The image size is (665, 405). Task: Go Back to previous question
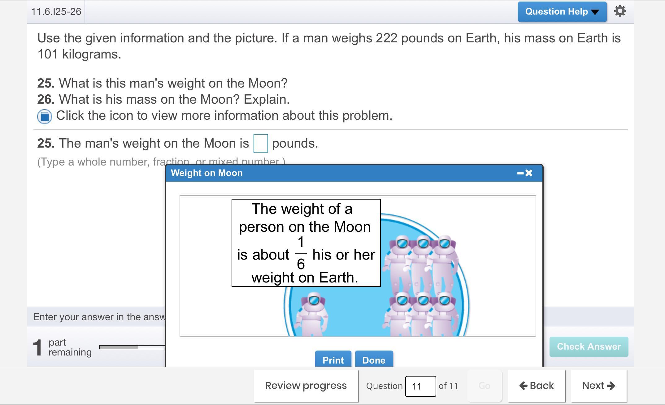(x=537, y=386)
